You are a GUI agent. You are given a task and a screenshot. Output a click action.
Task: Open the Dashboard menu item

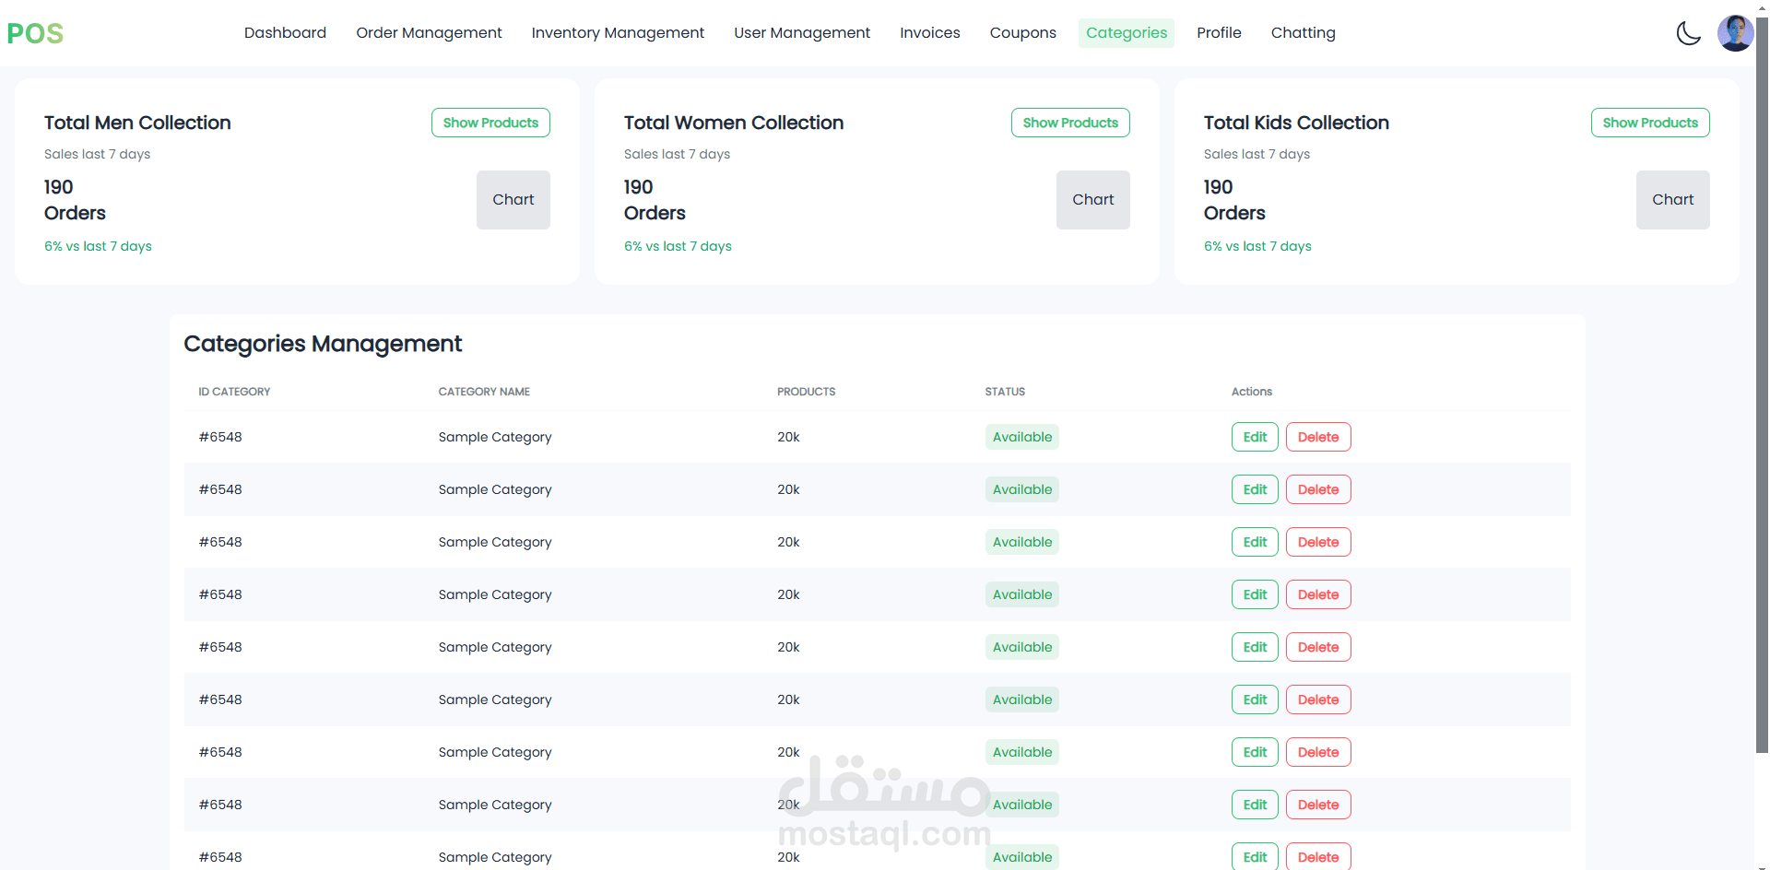[285, 33]
